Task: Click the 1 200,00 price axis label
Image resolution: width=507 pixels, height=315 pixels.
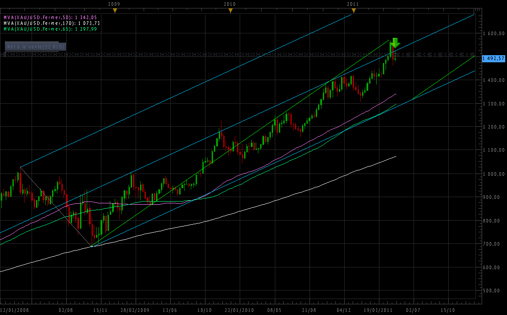Action: (494, 127)
